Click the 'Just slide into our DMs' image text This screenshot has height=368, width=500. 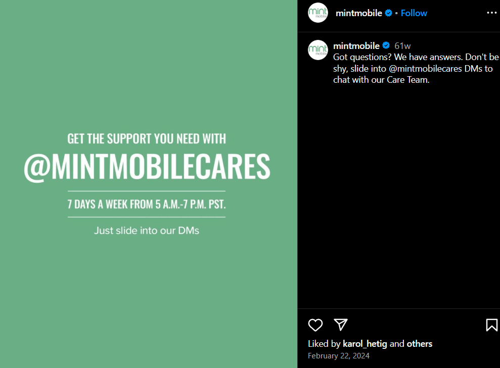click(x=147, y=231)
